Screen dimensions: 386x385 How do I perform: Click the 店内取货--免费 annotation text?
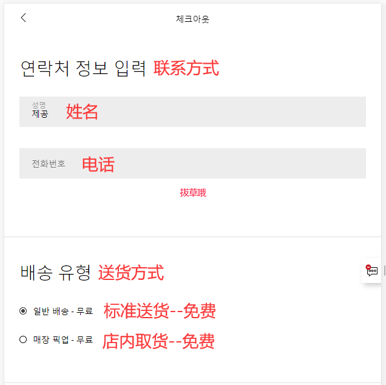pos(158,341)
